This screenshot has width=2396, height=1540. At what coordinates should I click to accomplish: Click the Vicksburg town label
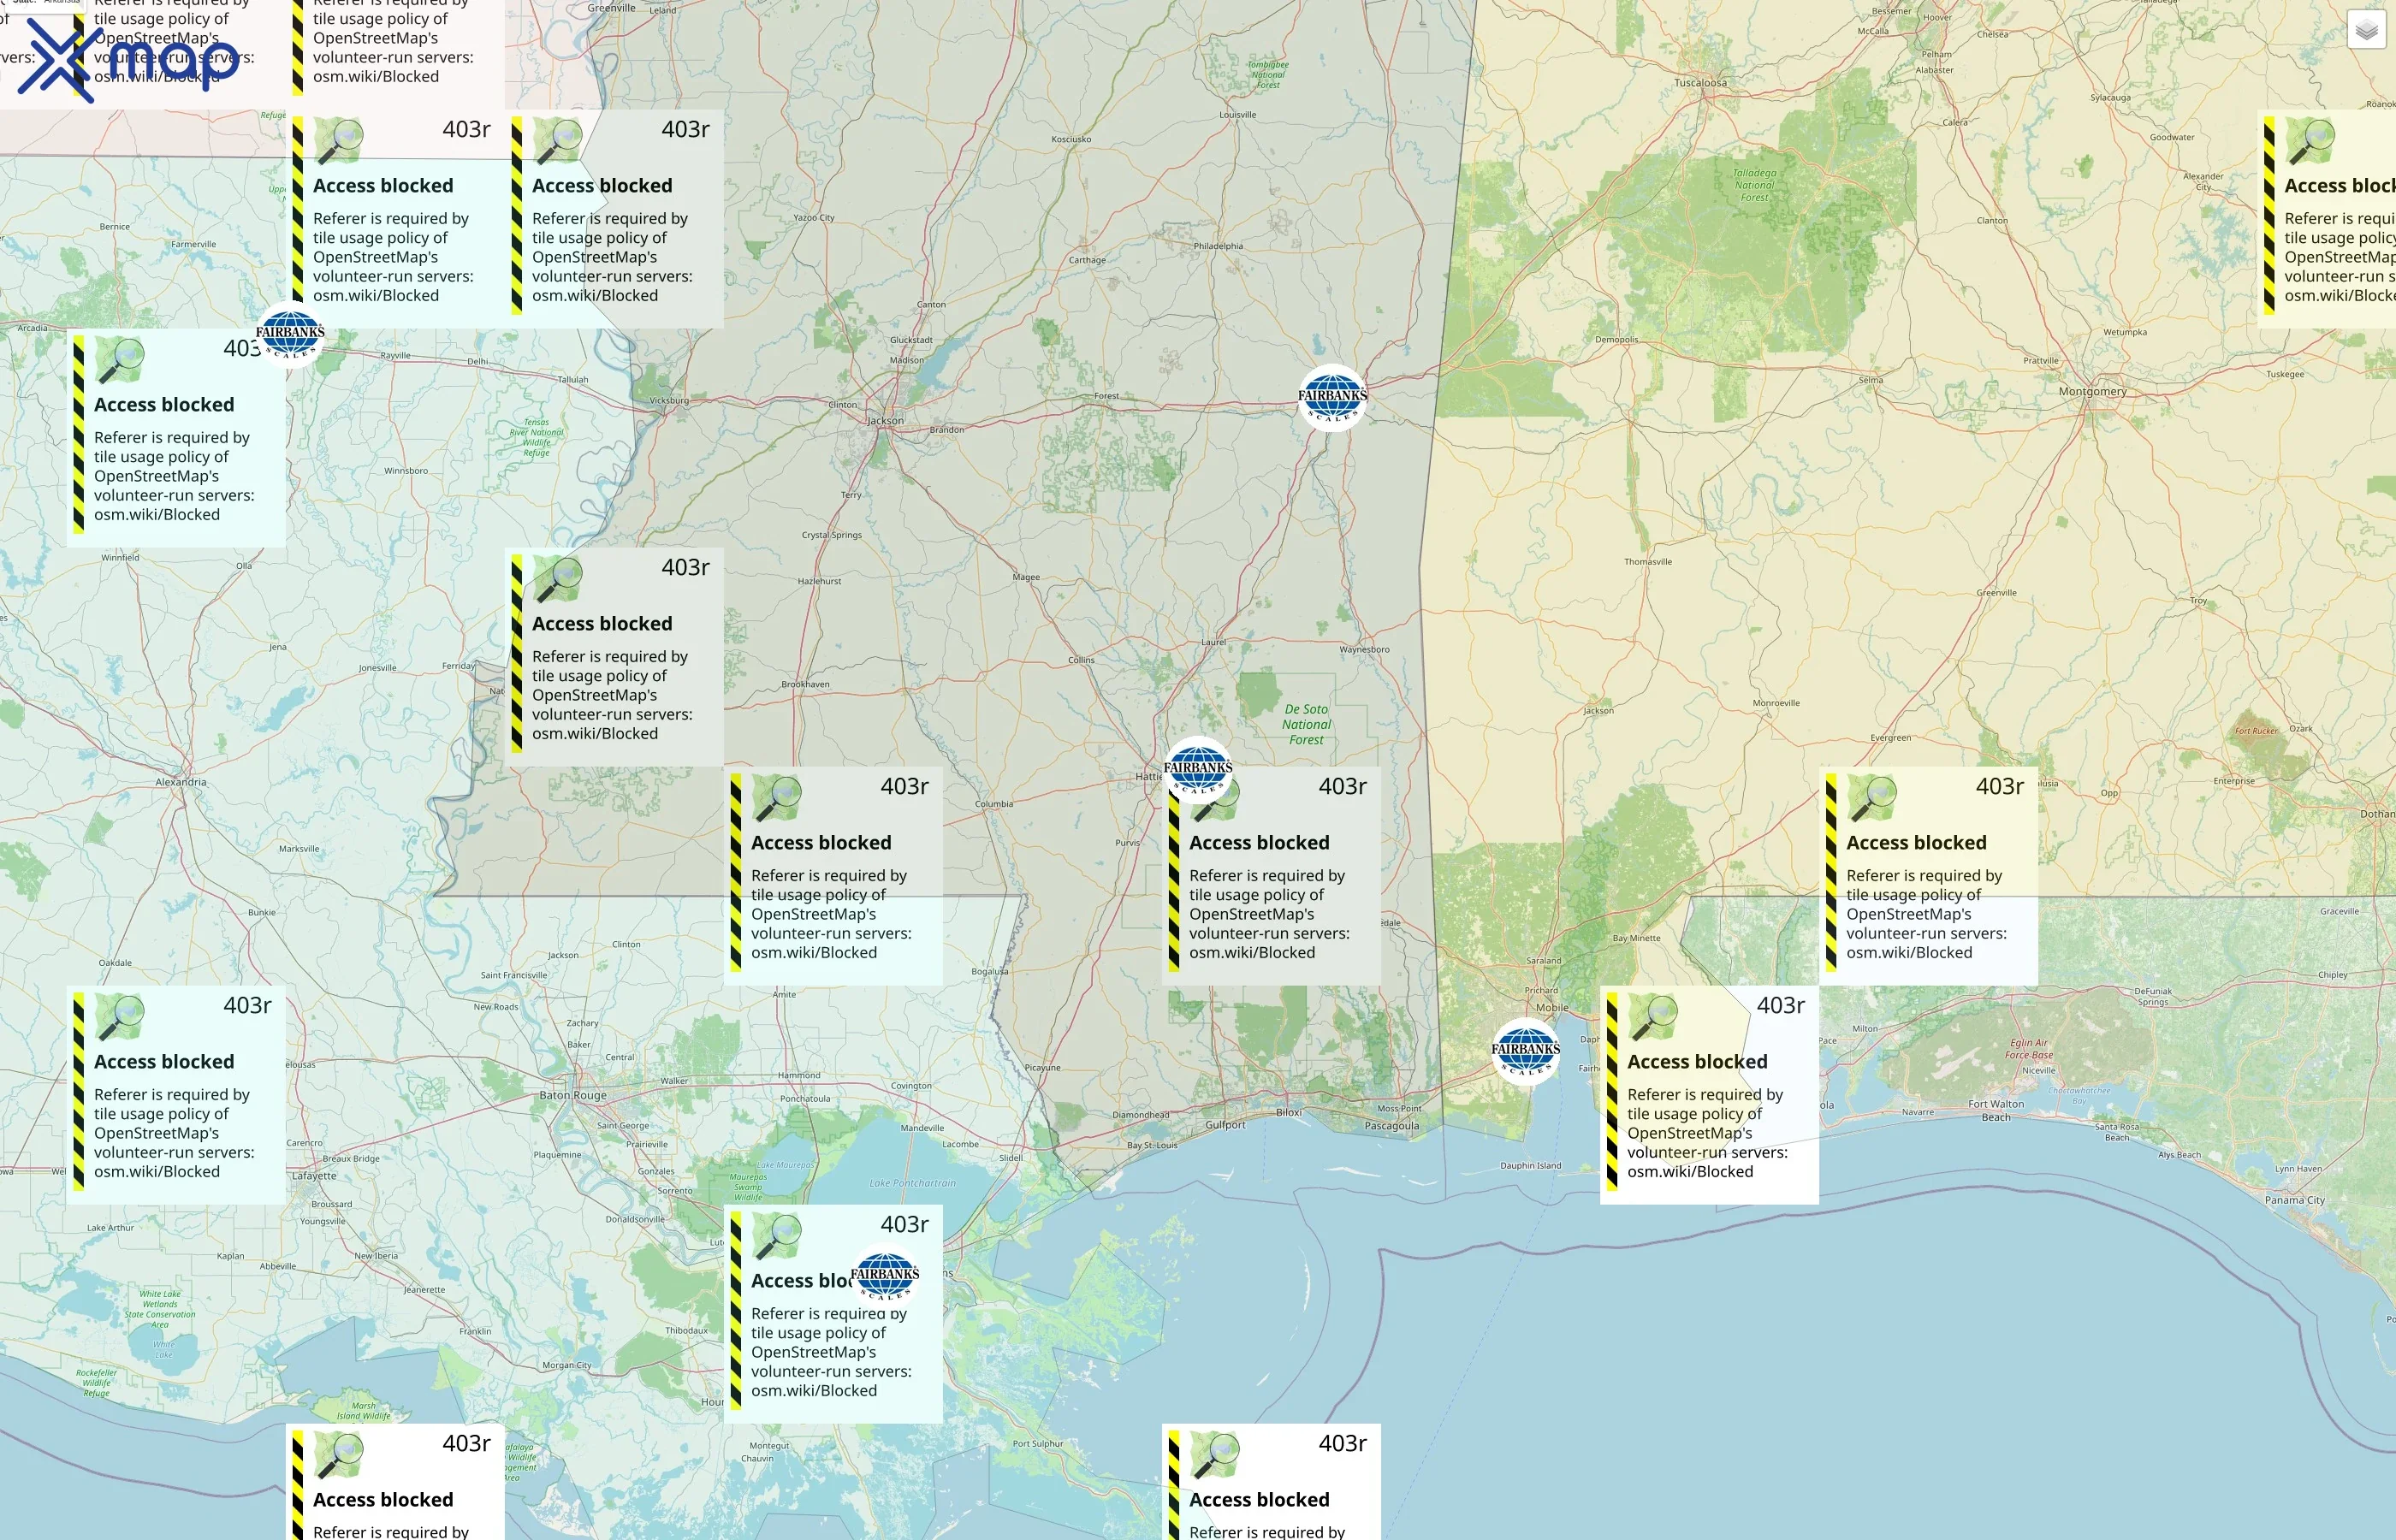669,400
